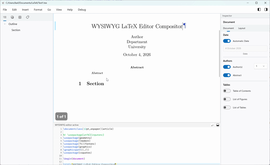Open the Edit menu
Image resolution: width=270 pixels, height=165 pixels.
coord(14,10)
